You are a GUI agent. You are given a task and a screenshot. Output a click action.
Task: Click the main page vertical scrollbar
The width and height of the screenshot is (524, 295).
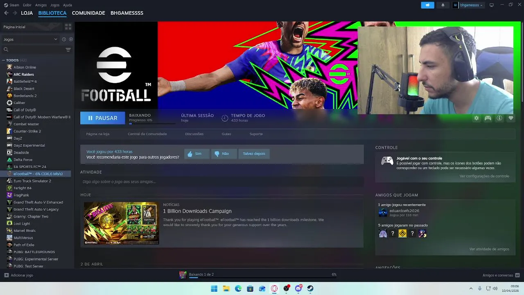tap(522, 61)
